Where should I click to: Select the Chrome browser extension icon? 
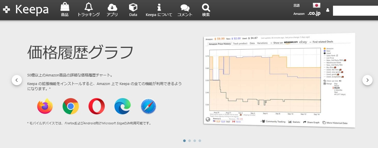coord(71,106)
